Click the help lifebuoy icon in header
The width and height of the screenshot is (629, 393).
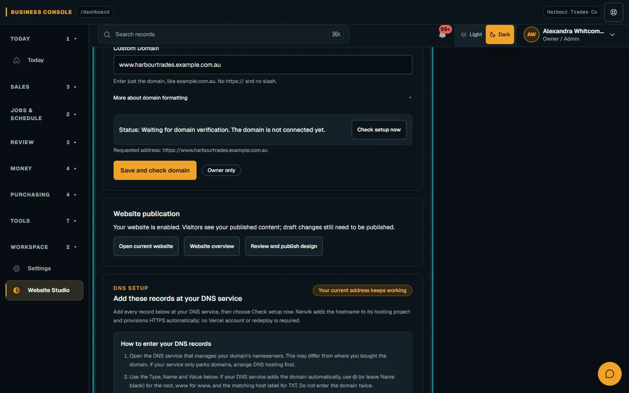(614, 12)
